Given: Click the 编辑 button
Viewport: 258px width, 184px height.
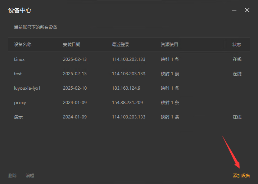Looking at the screenshot, I should (30, 176).
